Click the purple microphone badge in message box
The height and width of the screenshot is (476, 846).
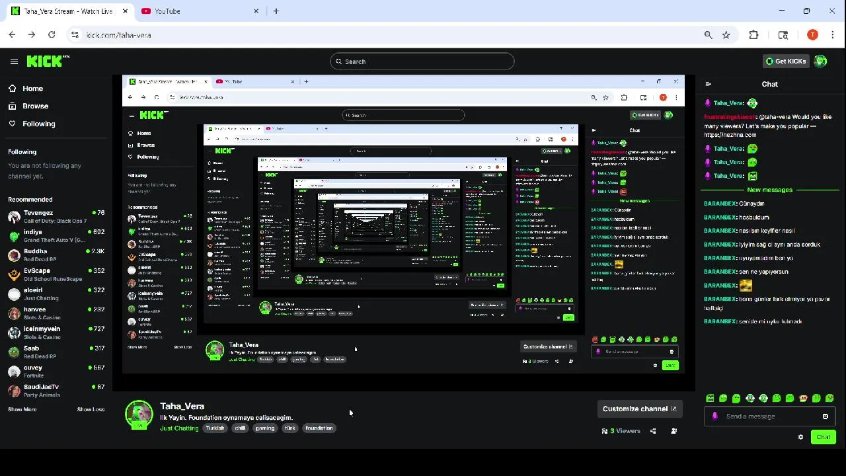tap(714, 416)
